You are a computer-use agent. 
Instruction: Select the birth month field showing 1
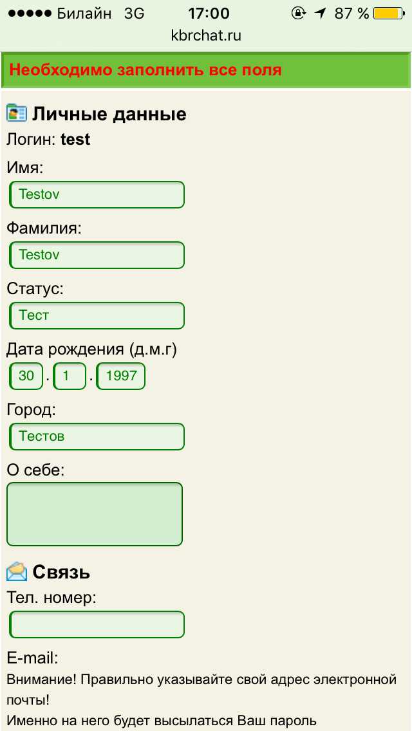(x=70, y=376)
